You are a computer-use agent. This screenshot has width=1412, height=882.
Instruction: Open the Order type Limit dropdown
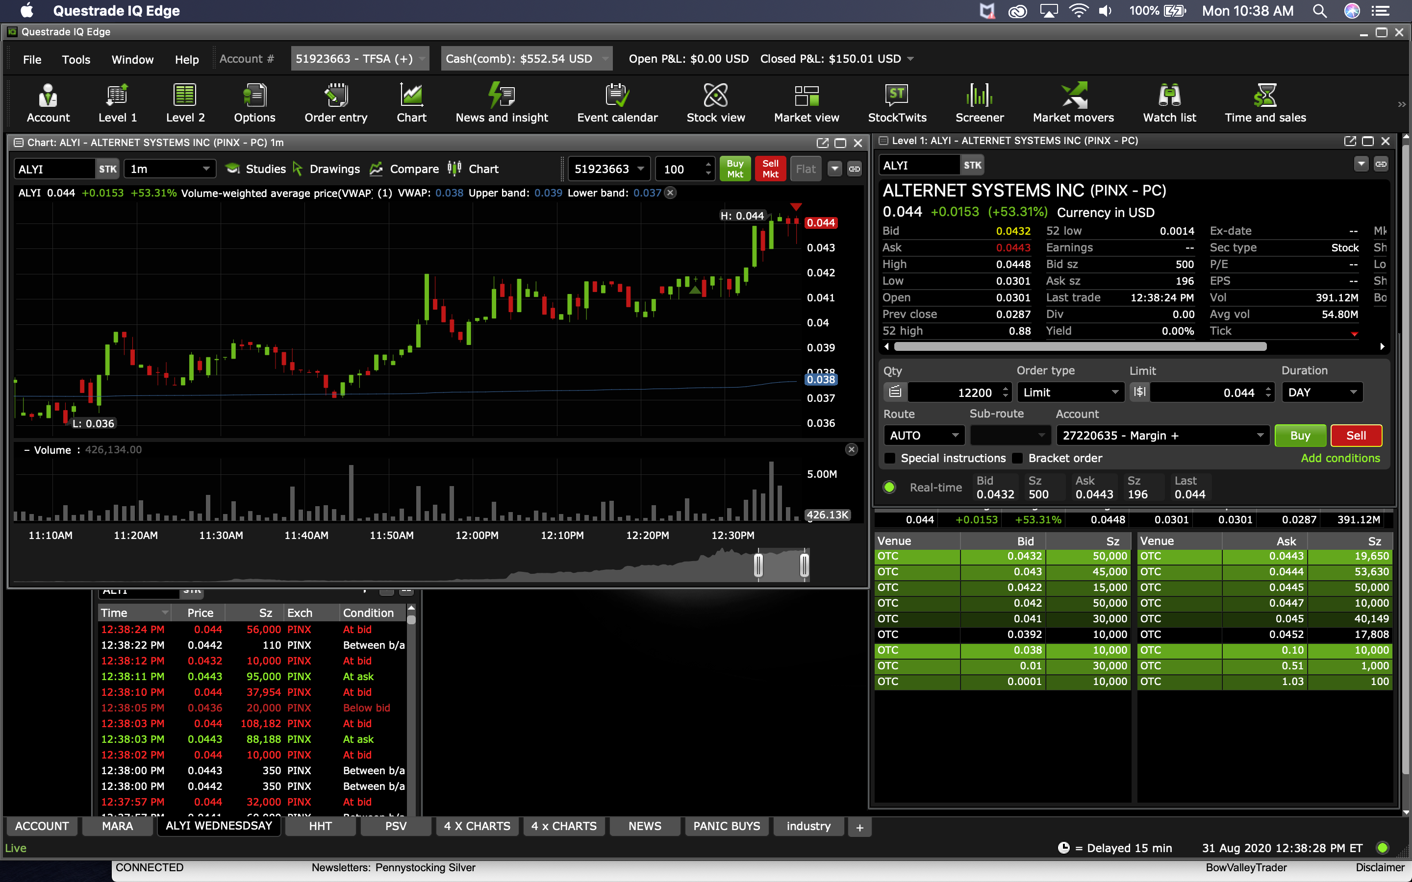(1114, 392)
